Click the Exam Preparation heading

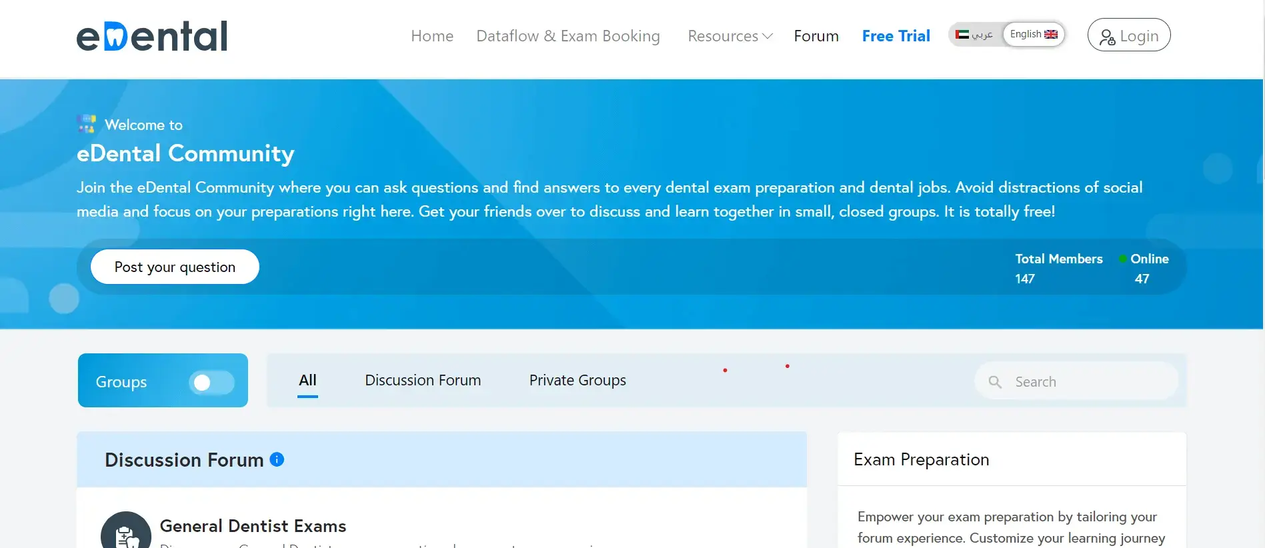pos(921,459)
